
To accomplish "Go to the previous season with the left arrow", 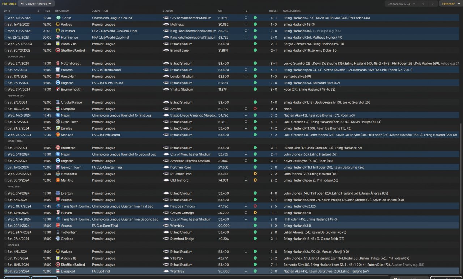I will coord(423,4).
